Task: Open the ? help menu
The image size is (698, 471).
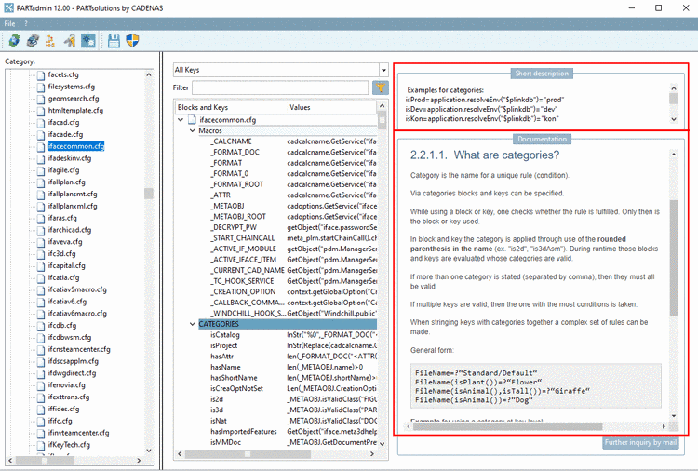Action: [26, 23]
